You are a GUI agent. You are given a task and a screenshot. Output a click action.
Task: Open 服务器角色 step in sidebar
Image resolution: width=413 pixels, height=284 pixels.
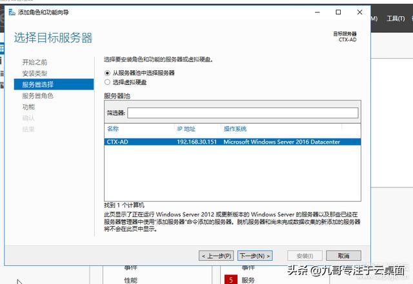tap(37, 96)
